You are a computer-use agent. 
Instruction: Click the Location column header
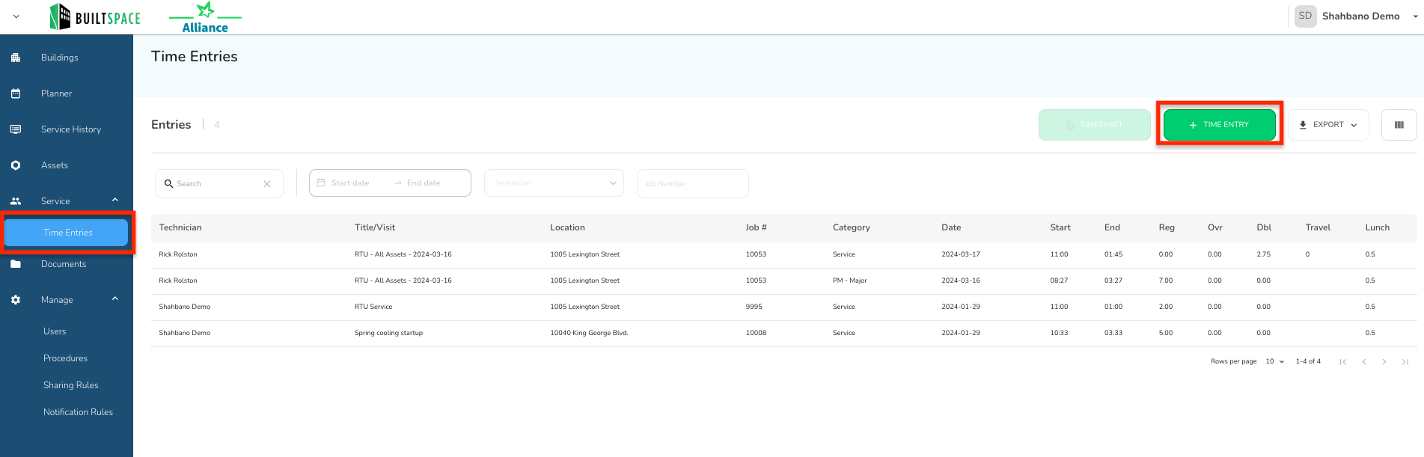tap(567, 227)
